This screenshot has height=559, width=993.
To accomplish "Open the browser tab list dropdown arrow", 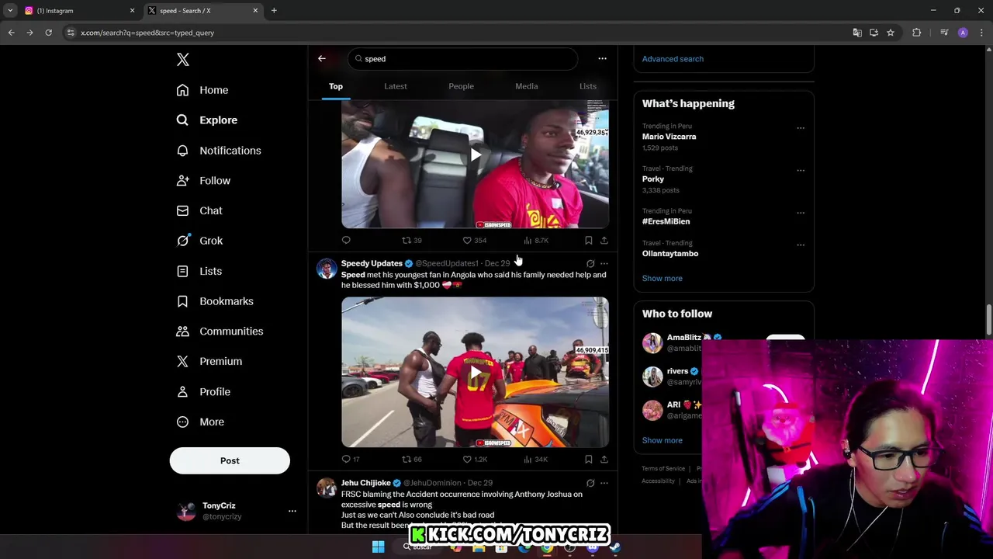I will (10, 11).
